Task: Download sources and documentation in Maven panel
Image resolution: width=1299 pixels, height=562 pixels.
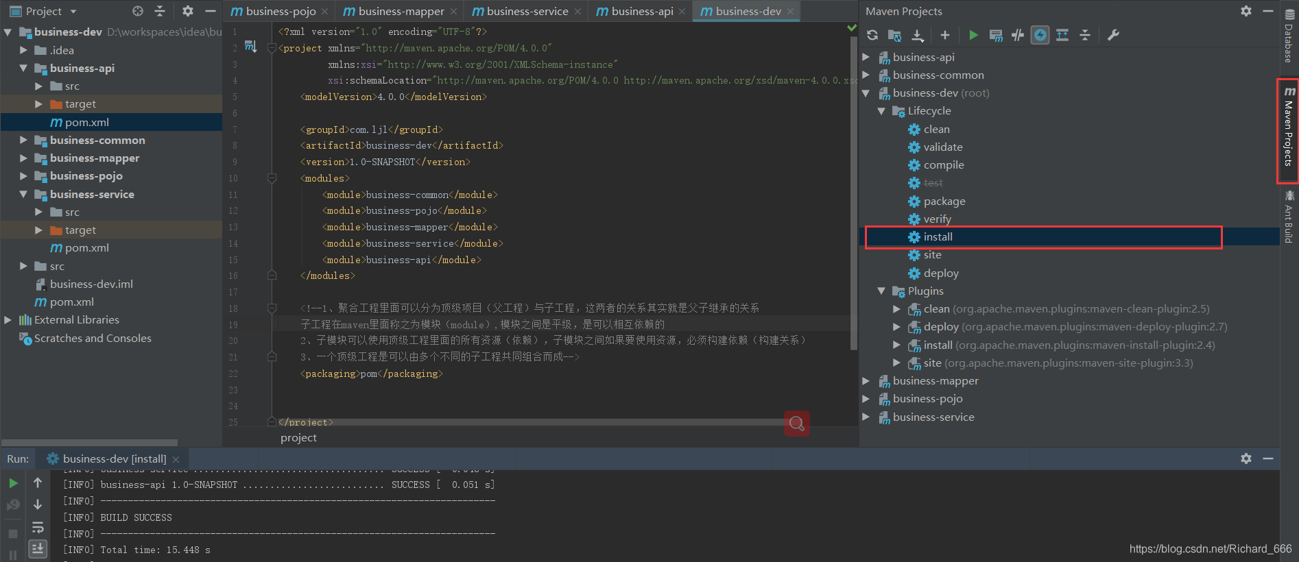Action: click(918, 35)
